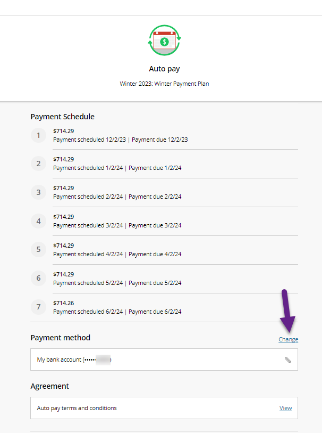Select the $714.26 payment due 6/2/24 row
The image size is (322, 433).
[164, 307]
